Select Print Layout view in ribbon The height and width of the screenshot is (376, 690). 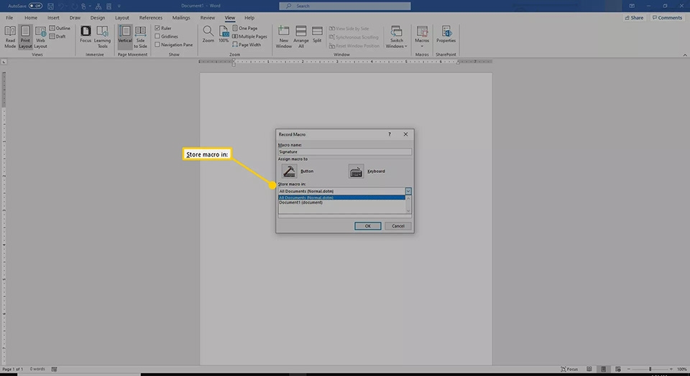pos(25,37)
